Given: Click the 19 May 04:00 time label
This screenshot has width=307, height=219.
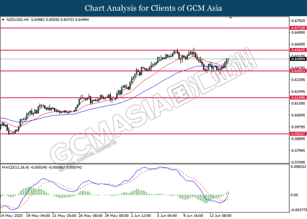Looking at the screenshot, I should coord(38,215).
